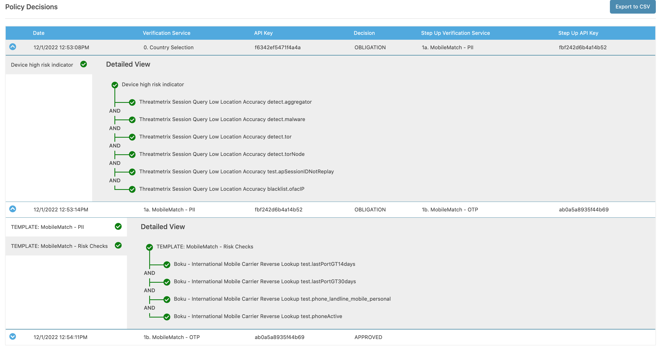The height and width of the screenshot is (351, 661).
Task: Click step up service '1a. MobileMatch - PII'
Action: [x=447, y=47]
